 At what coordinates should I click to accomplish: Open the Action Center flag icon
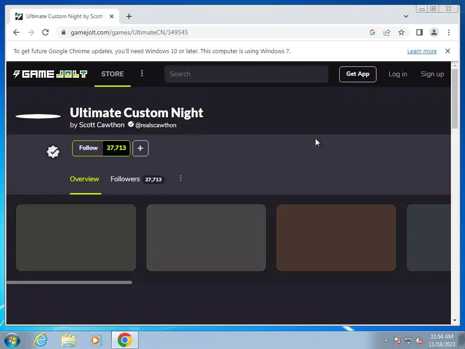click(x=397, y=340)
